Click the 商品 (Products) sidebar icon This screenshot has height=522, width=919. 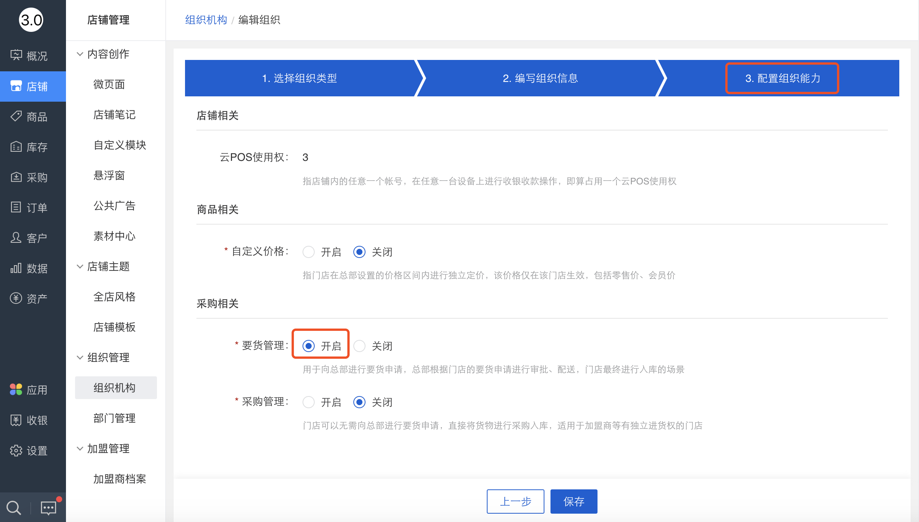(x=31, y=116)
